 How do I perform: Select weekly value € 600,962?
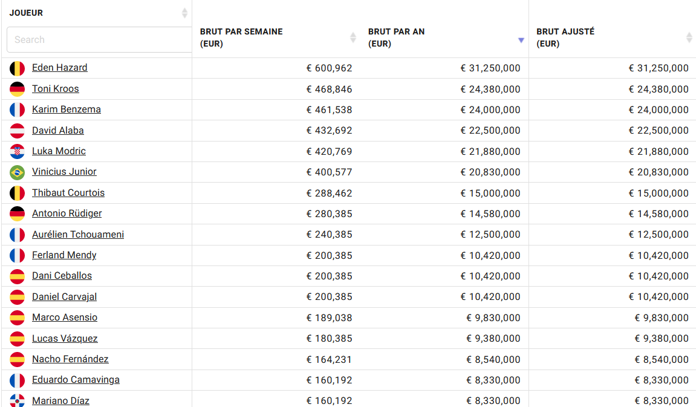pyautogui.click(x=329, y=68)
